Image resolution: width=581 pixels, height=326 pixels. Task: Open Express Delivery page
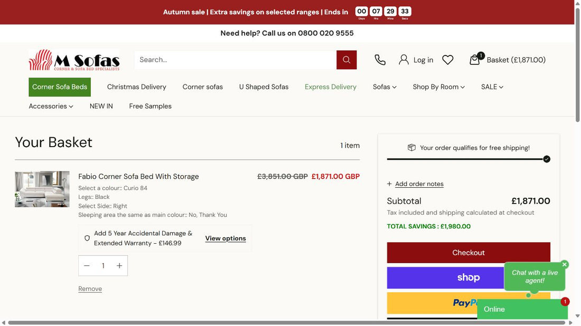(x=331, y=87)
